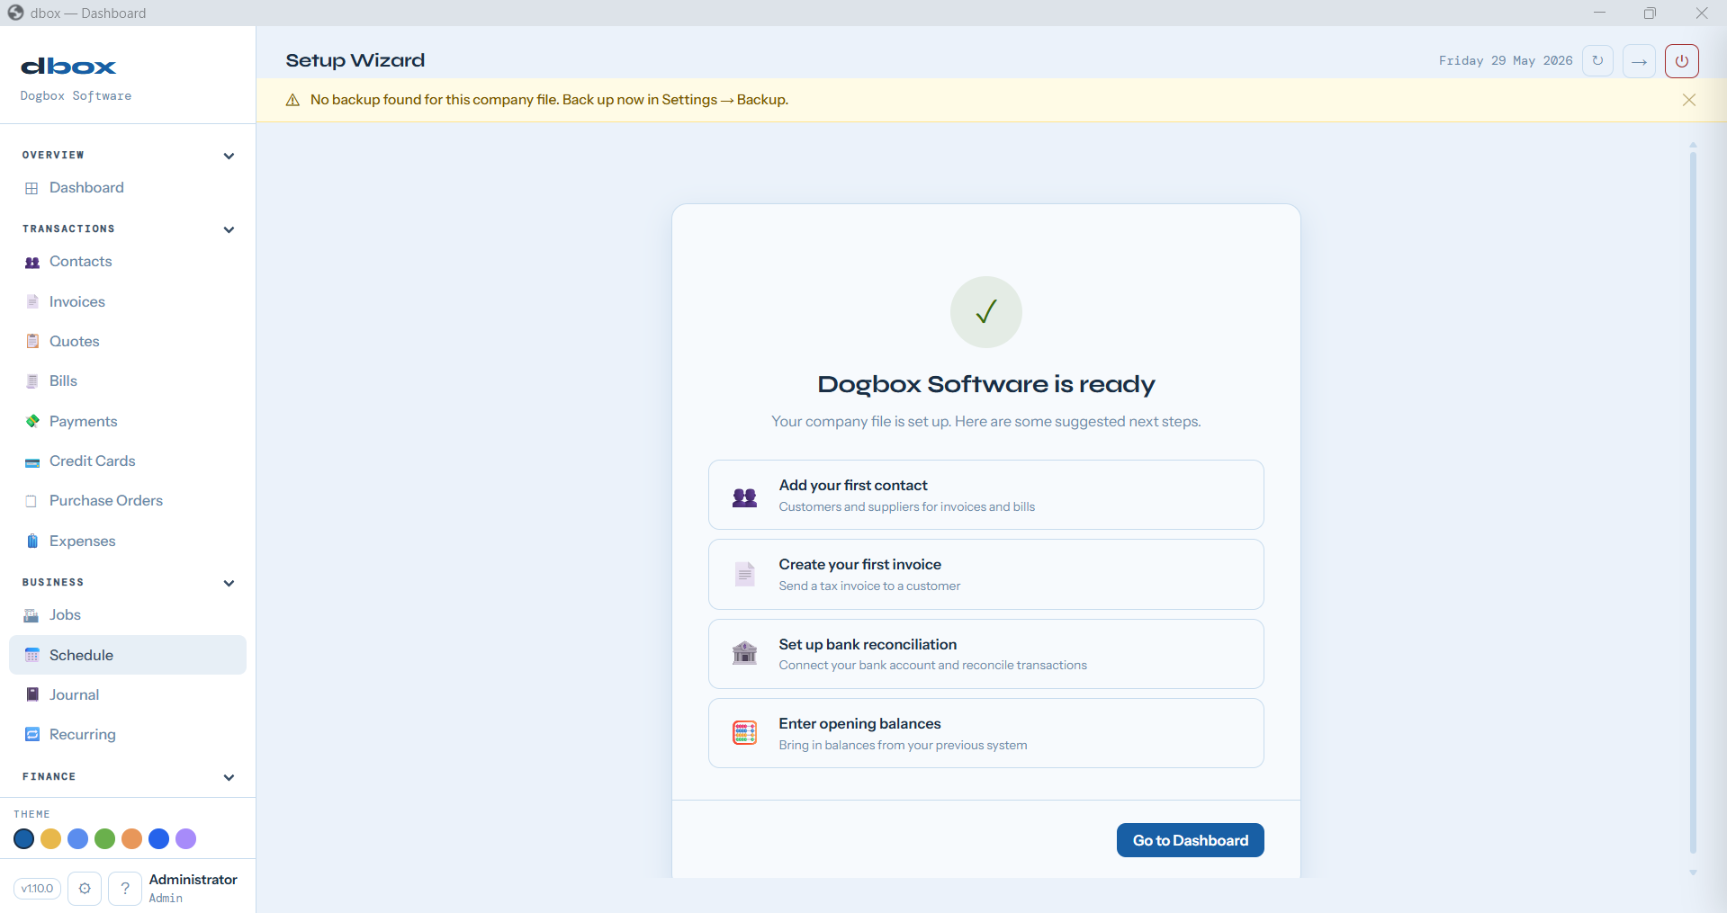Viewport: 1727px width, 913px height.
Task: Click the Friday 29 May 2026 date text
Action: tap(1506, 61)
